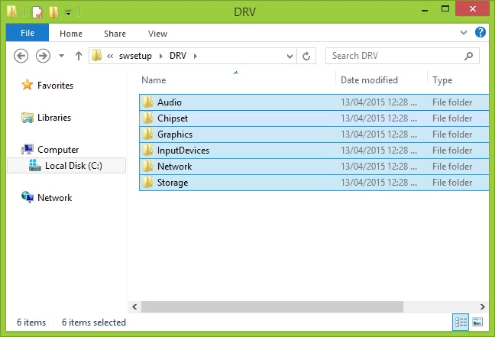Go forward with the Forward arrow button
This screenshot has height=337, width=495.
(x=43, y=56)
